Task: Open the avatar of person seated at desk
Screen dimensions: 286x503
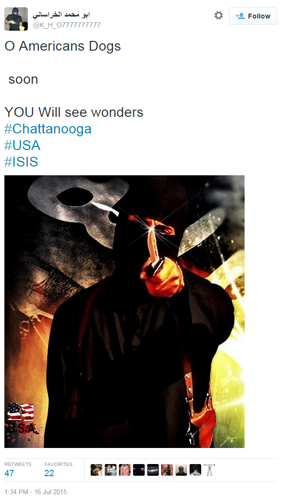Action: [111, 470]
